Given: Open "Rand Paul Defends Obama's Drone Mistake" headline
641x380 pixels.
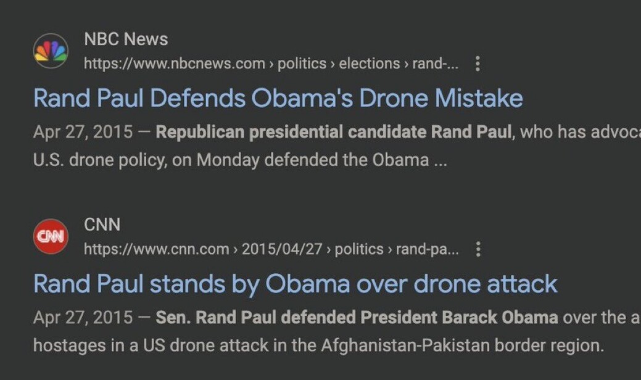Looking at the screenshot, I should pos(278,98).
